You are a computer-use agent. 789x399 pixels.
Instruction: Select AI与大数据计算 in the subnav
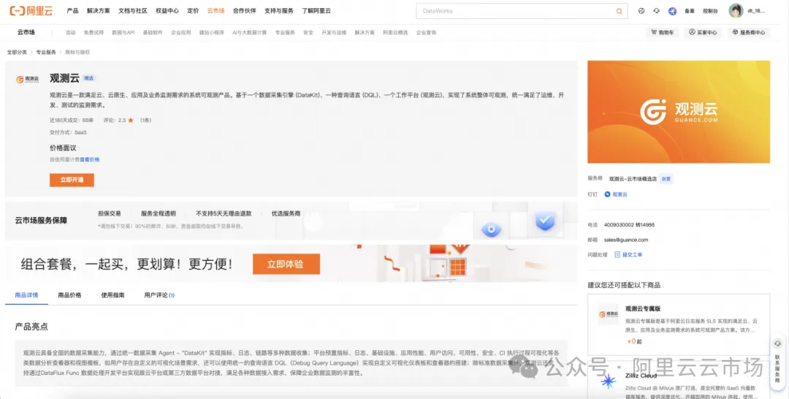coord(249,32)
